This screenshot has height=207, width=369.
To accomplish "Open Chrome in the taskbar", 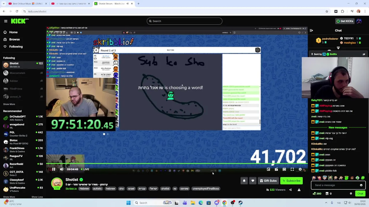I will (x=225, y=203).
